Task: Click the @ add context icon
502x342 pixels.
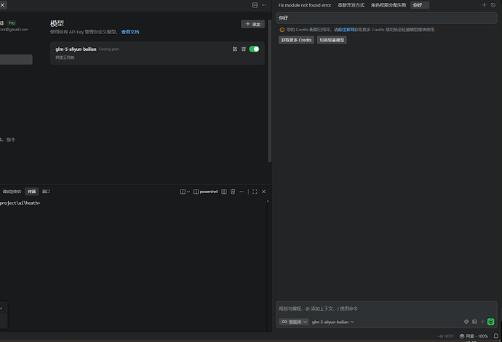Action: pos(466,322)
